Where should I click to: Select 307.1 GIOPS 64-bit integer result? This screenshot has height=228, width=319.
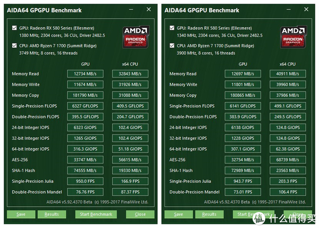point(243,149)
